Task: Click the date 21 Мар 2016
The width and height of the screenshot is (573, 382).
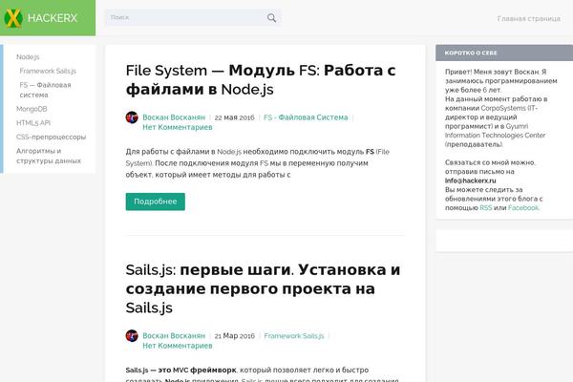Action: (234, 336)
